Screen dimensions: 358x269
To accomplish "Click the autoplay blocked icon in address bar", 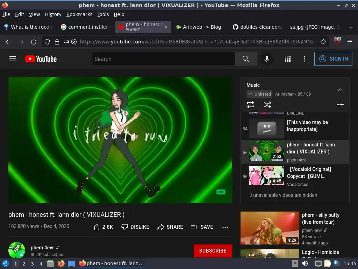I will (74, 42).
